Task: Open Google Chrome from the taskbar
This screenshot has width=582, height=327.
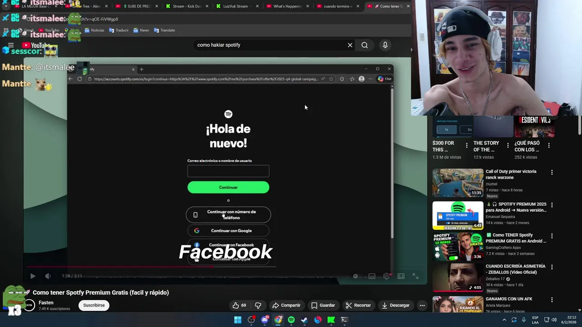Action: coord(278,320)
